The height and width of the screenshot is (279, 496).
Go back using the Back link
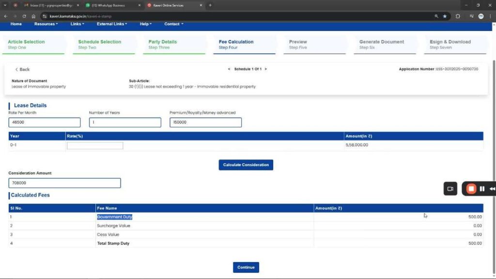coord(22,70)
